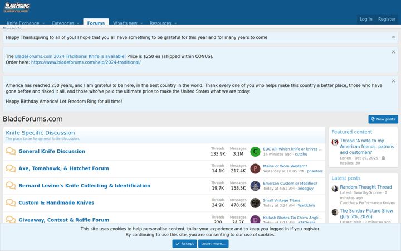Open the Latest posts heading
This screenshot has width=401, height=251.
pyautogui.click(x=346, y=178)
